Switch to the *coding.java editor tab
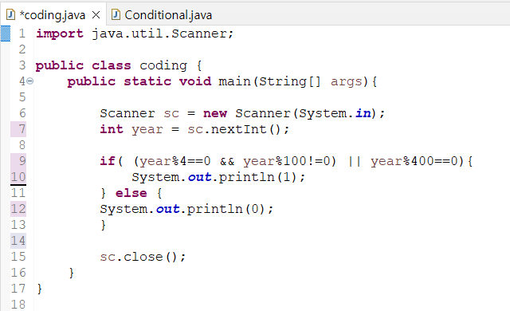The height and width of the screenshot is (311, 510). [53, 14]
